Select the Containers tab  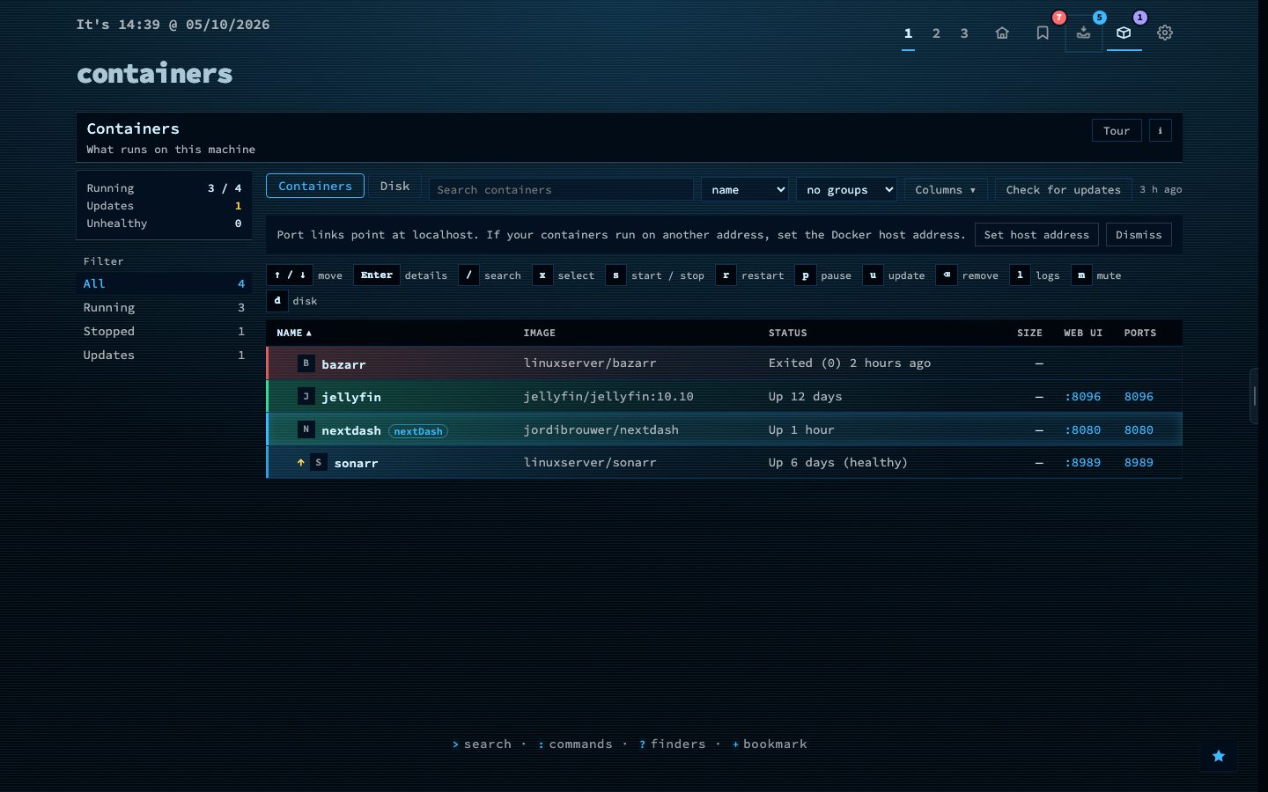point(315,186)
